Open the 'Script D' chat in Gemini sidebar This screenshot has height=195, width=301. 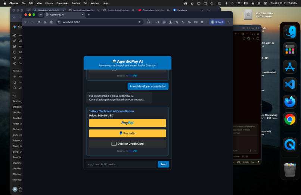click(18, 152)
